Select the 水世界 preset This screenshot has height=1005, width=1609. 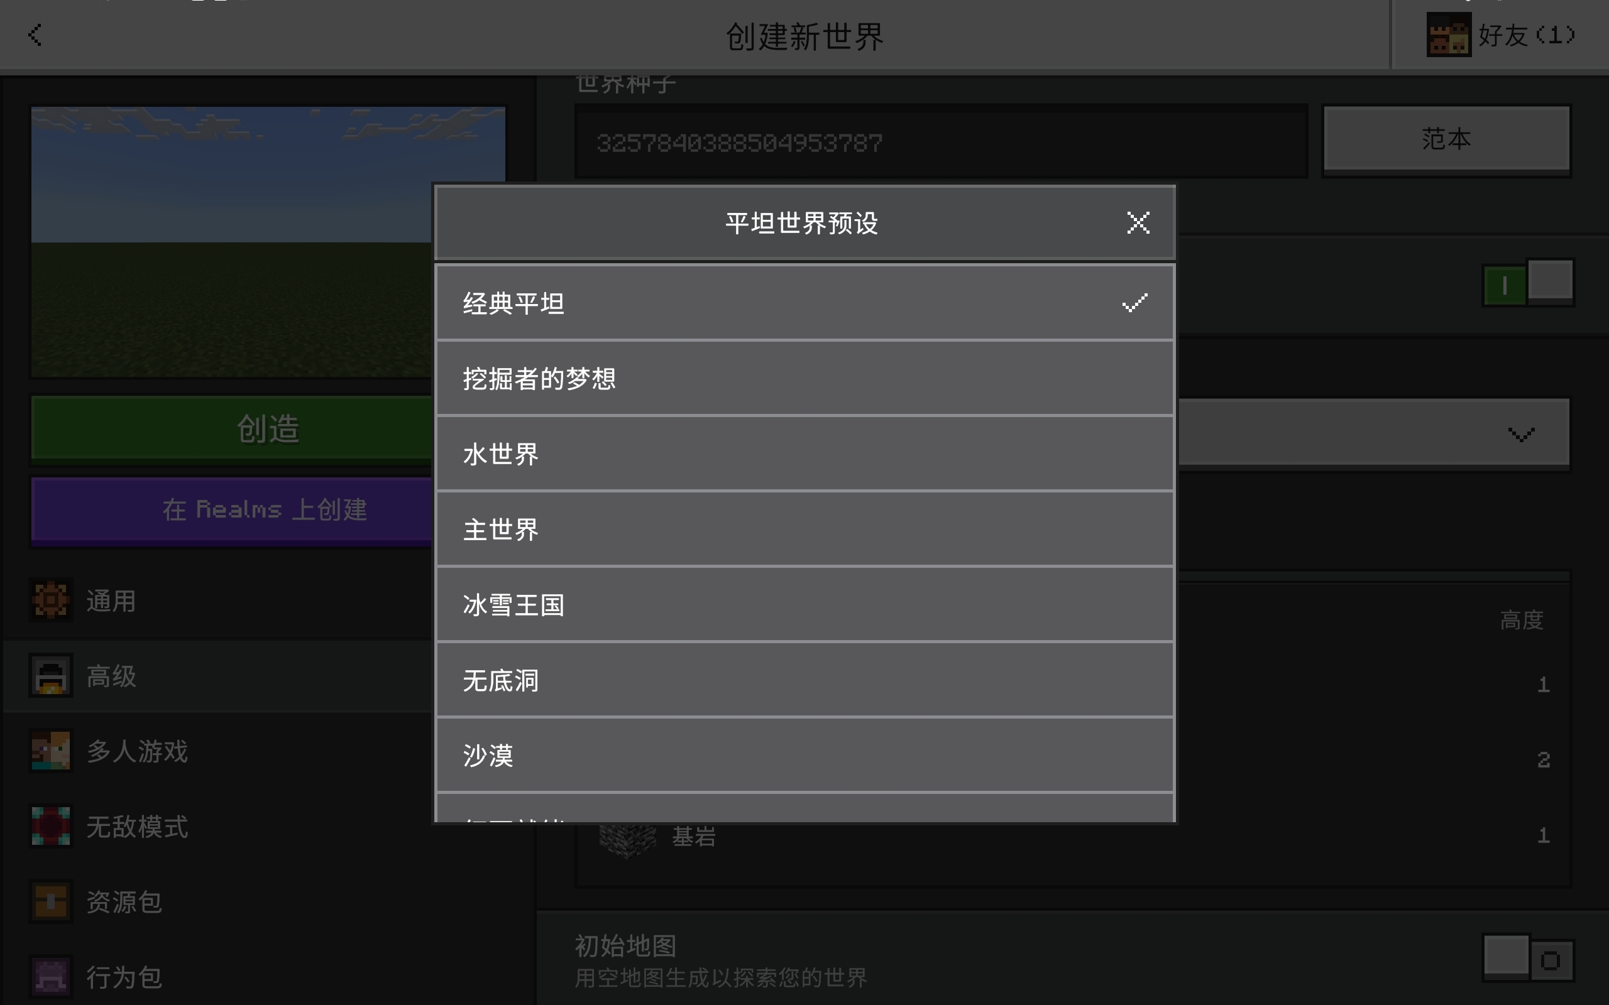[804, 454]
